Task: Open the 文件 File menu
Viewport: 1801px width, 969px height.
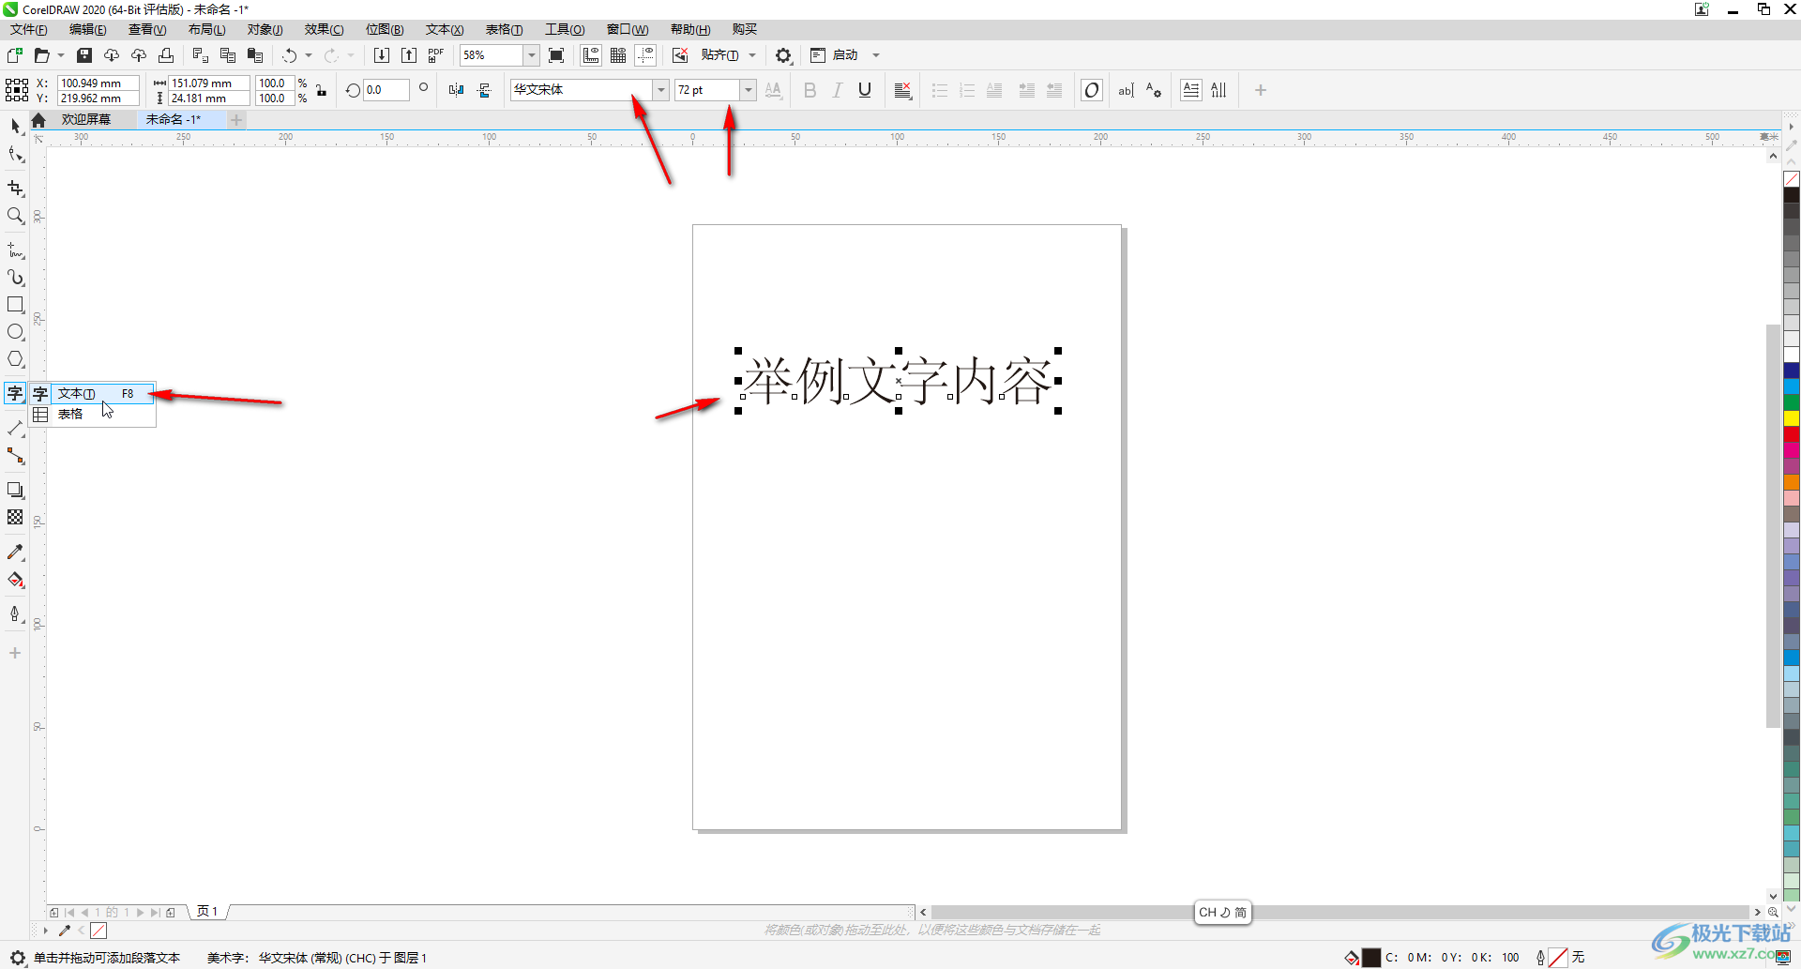Action: [x=29, y=29]
